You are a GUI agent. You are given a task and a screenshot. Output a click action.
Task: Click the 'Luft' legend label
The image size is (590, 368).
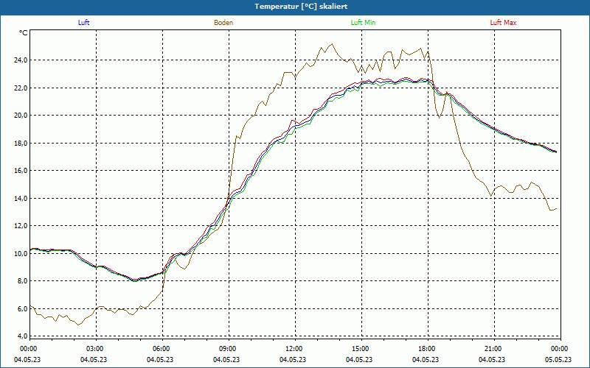83,23
